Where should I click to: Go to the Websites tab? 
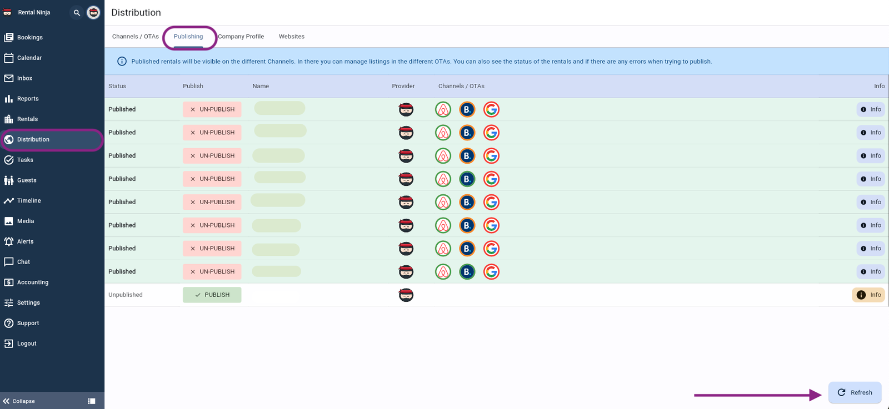291,37
